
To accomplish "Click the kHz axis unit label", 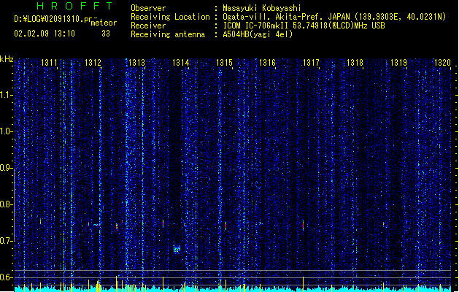I will tap(7, 59).
